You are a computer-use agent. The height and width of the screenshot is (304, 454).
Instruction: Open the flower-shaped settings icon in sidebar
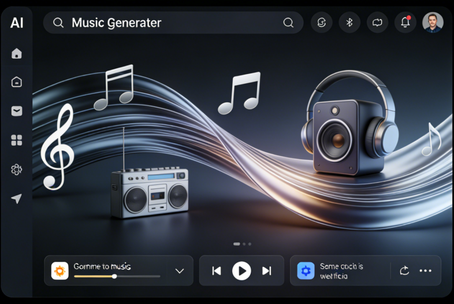coord(17,169)
